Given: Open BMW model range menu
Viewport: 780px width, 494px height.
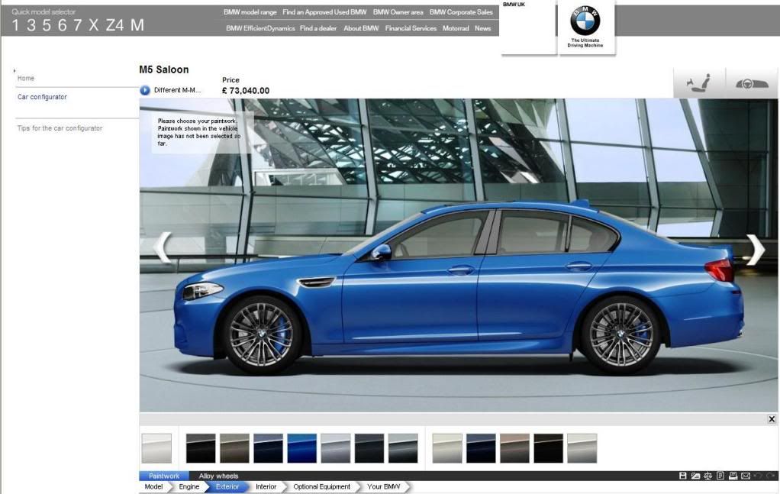Looking at the screenshot, I should click(x=250, y=12).
